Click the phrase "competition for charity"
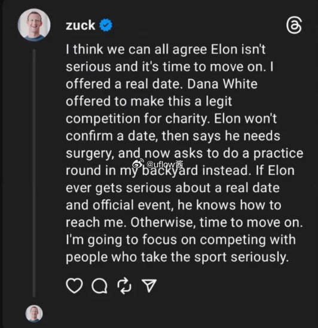Viewport: 318px width, 328px height. click(137, 119)
